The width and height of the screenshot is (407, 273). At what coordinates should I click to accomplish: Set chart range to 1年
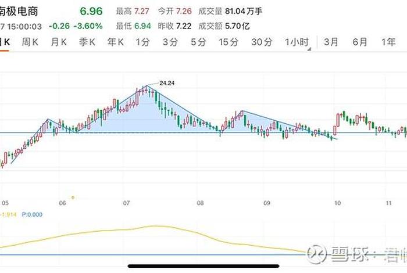(x=388, y=42)
